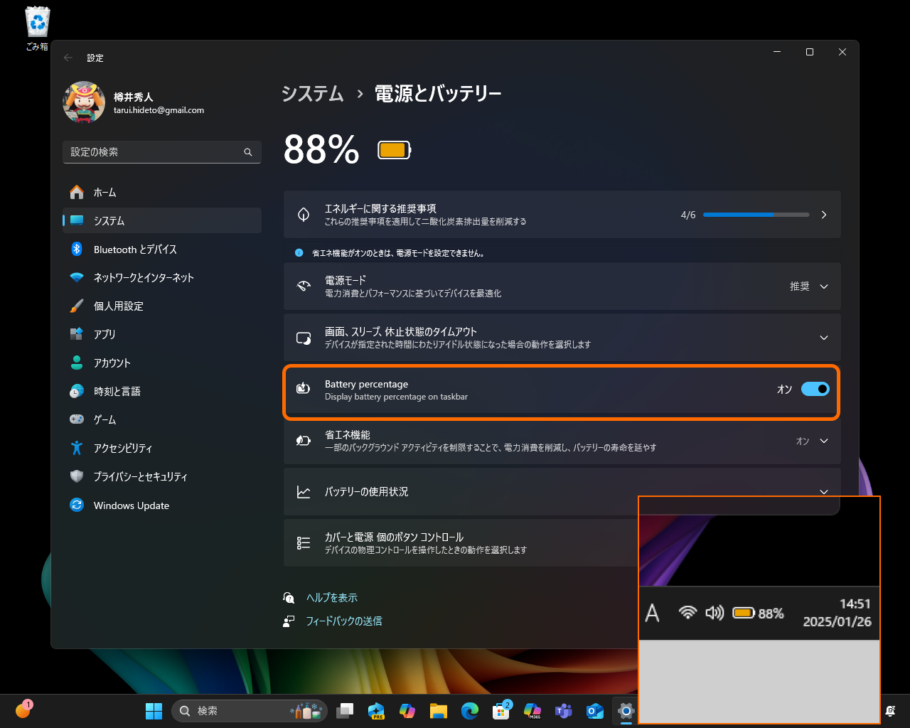The image size is (910, 728).
Task: Select the power mode gauge icon
Action: pyautogui.click(x=303, y=287)
